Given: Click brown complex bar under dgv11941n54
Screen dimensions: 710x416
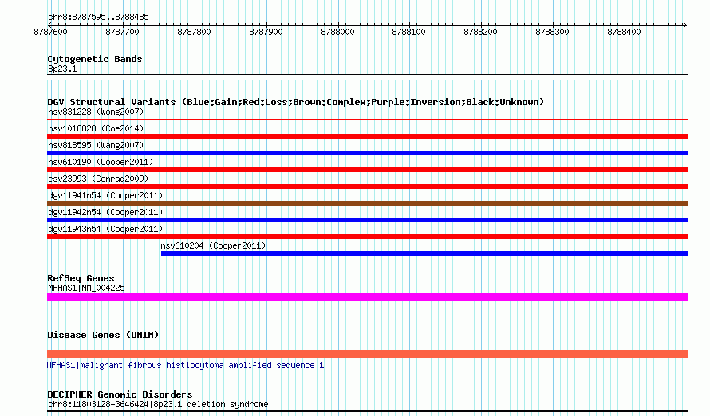Looking at the screenshot, I should coord(367,203).
